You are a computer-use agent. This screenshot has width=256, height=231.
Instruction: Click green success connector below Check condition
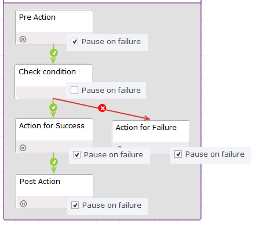[53, 107]
